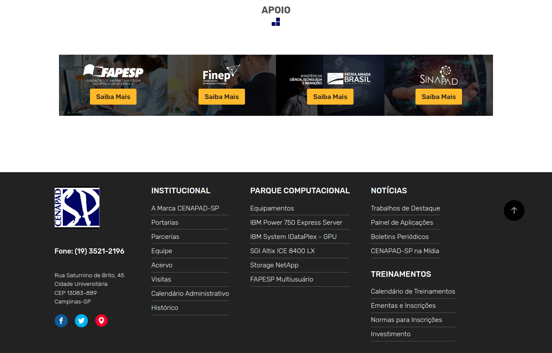Click the TREINAMENTOS footer heading
Viewport: 552px width, 353px height.
click(x=401, y=274)
